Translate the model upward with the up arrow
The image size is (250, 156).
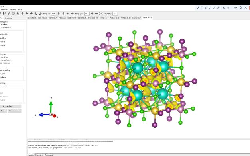[x=59, y=14]
